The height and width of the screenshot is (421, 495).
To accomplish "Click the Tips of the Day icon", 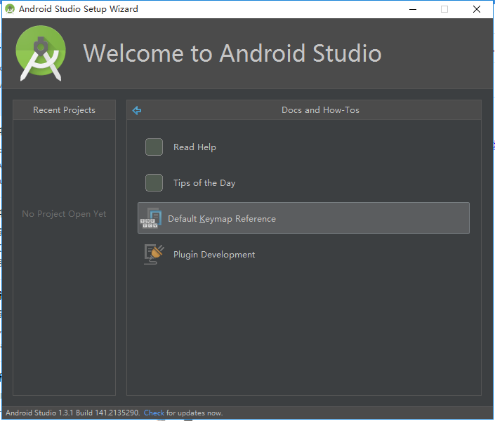I will click(154, 182).
